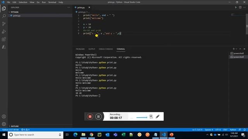Open the Go menu

click(x=38, y=2)
